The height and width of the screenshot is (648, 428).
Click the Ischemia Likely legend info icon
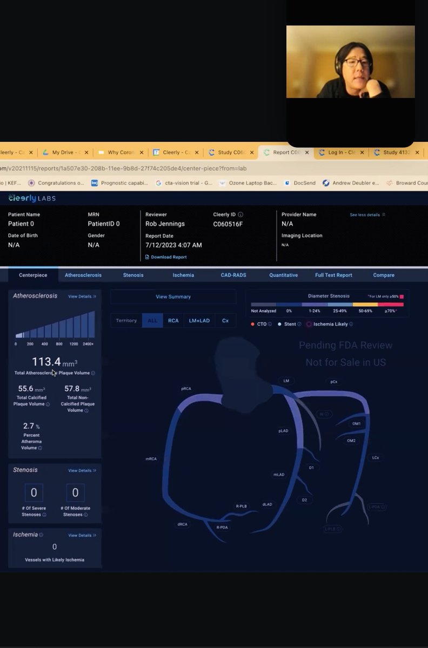pos(351,324)
